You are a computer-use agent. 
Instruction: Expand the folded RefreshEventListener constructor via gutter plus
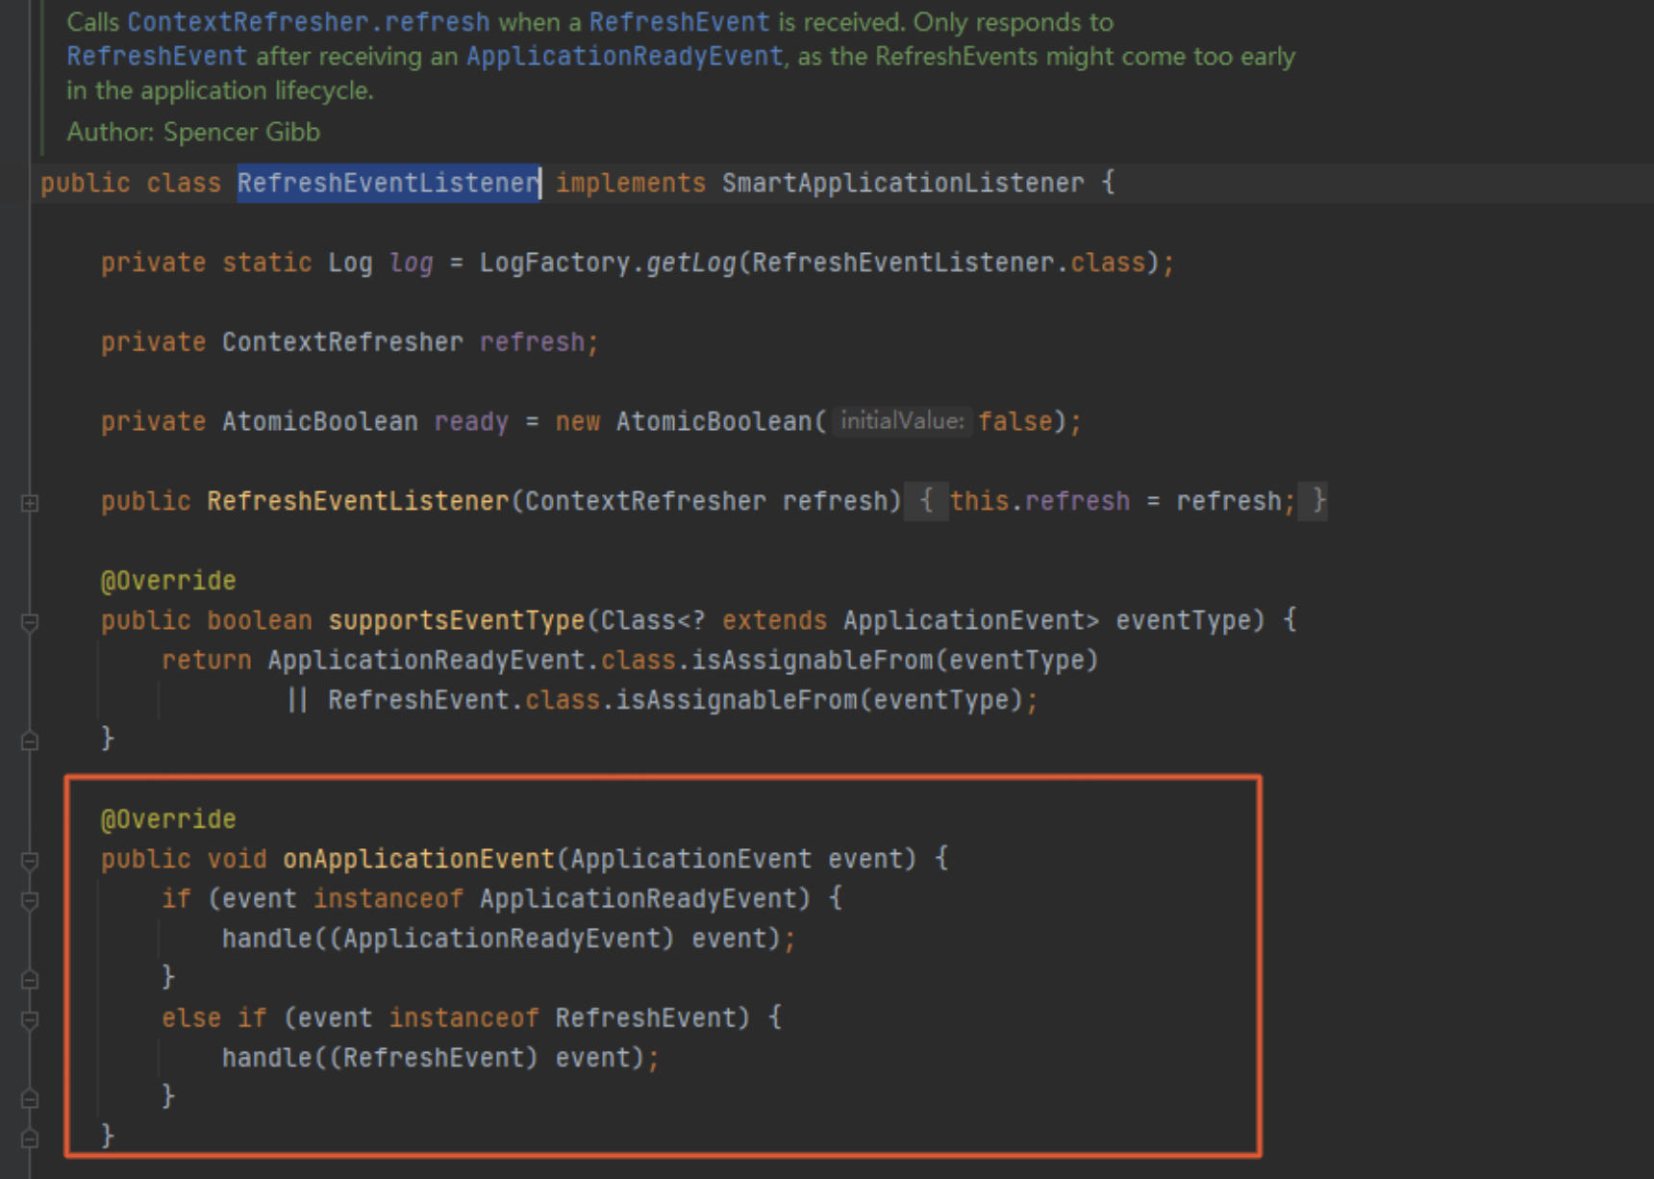click(x=30, y=503)
